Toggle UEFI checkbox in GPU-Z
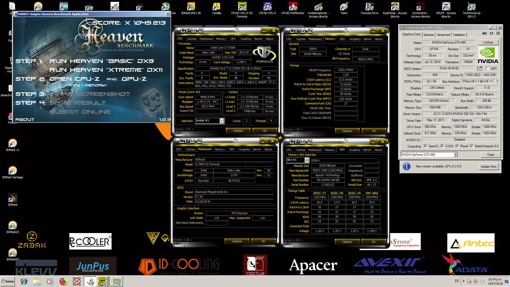 tap(487, 68)
